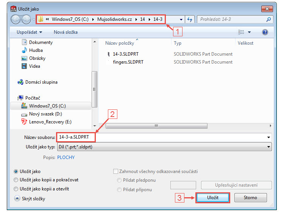Click the 14 breadcrumb folder in path
The image size is (284, 212).
point(142,19)
